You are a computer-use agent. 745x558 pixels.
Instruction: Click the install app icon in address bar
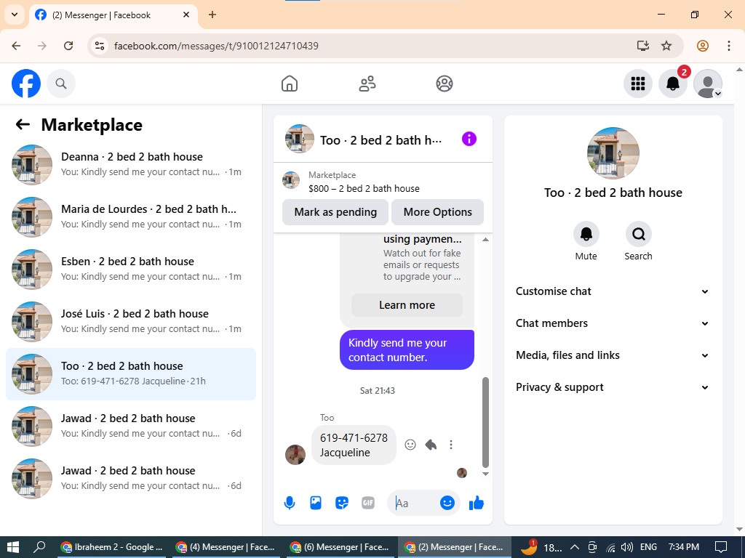click(643, 46)
